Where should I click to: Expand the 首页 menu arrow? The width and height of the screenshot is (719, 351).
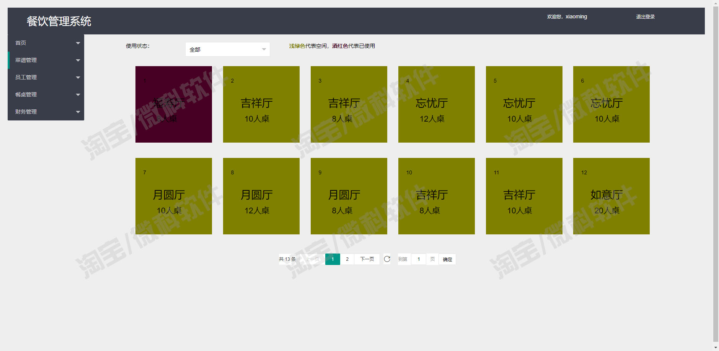[78, 43]
